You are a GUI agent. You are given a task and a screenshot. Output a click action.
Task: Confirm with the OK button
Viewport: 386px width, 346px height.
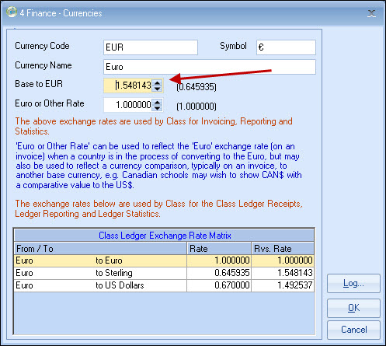353,308
